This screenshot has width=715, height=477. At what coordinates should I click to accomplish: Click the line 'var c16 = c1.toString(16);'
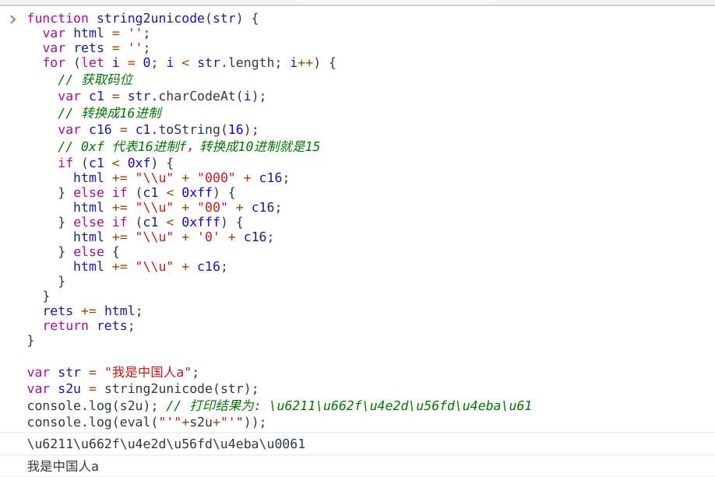pyautogui.click(x=158, y=129)
